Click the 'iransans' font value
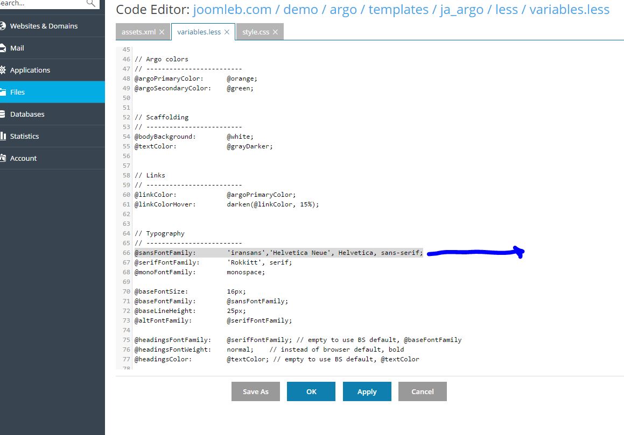This screenshot has height=435, width=624. click(x=248, y=253)
